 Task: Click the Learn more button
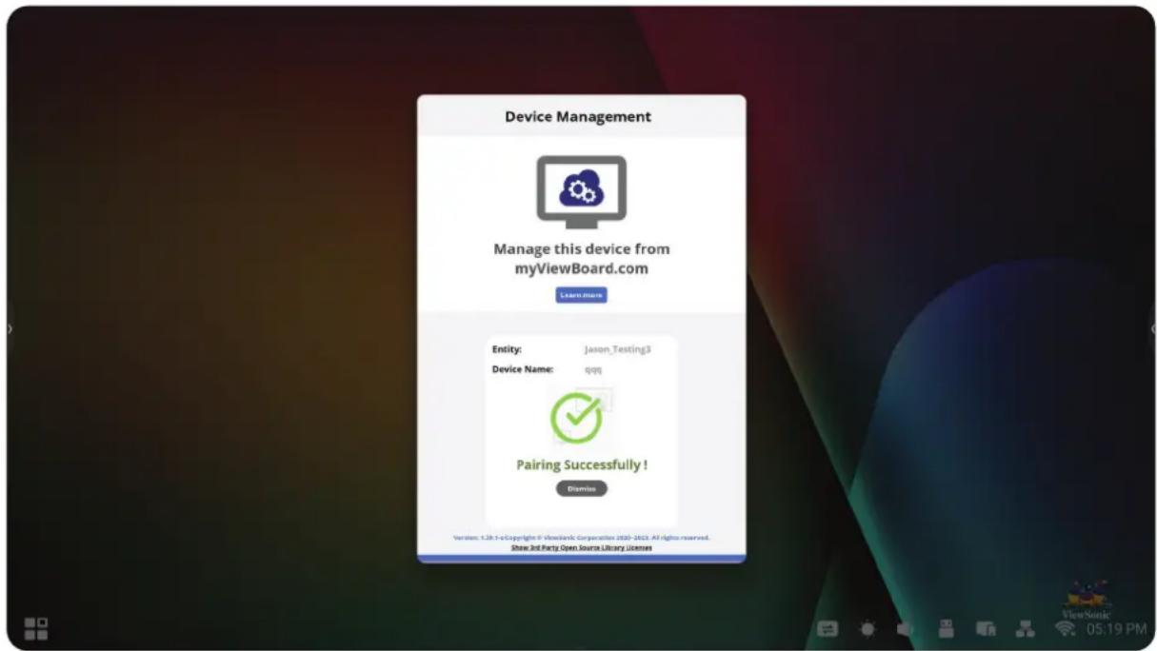581,295
